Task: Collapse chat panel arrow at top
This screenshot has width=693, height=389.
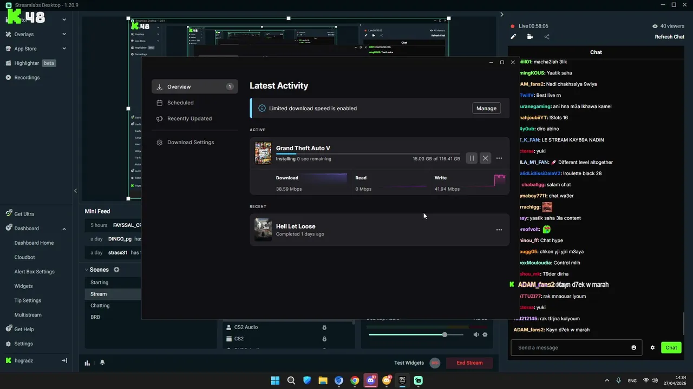Action: (x=502, y=15)
